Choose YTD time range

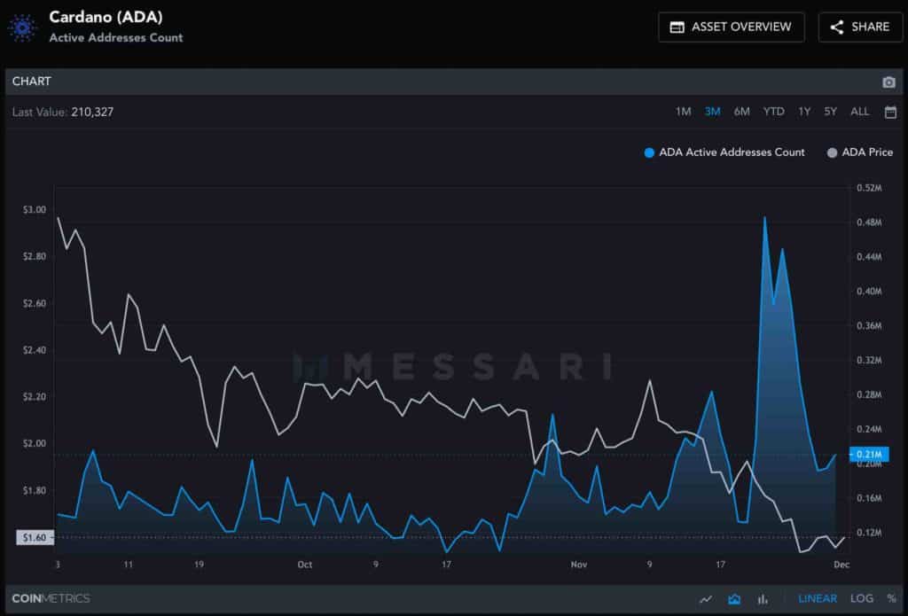tap(773, 112)
